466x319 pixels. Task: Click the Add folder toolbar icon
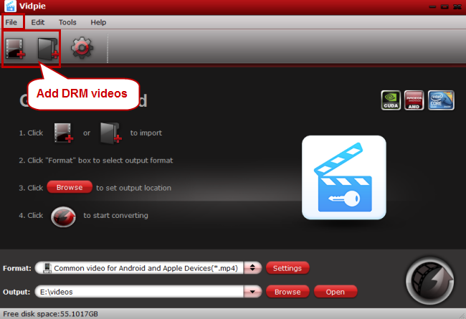coord(48,49)
